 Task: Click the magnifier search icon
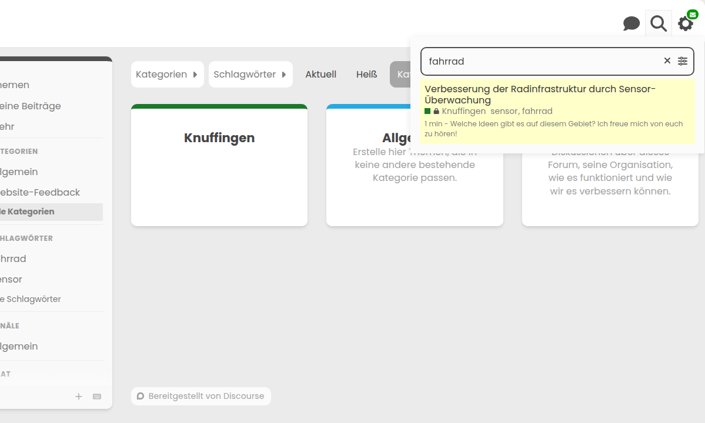[659, 24]
